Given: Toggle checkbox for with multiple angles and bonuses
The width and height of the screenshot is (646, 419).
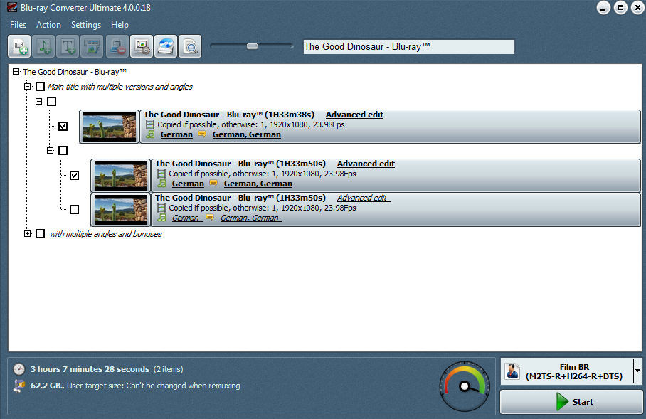Looking at the screenshot, I should pos(40,234).
